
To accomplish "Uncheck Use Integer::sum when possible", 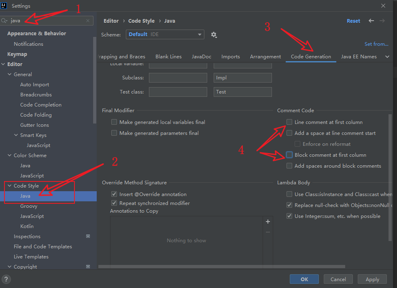I will [289, 216].
